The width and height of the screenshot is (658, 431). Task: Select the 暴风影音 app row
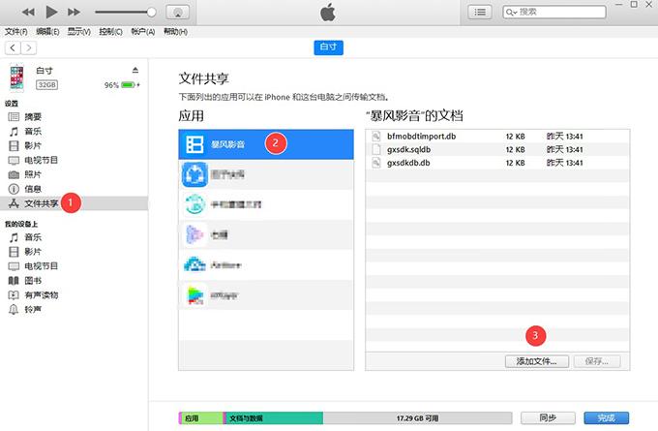click(266, 144)
